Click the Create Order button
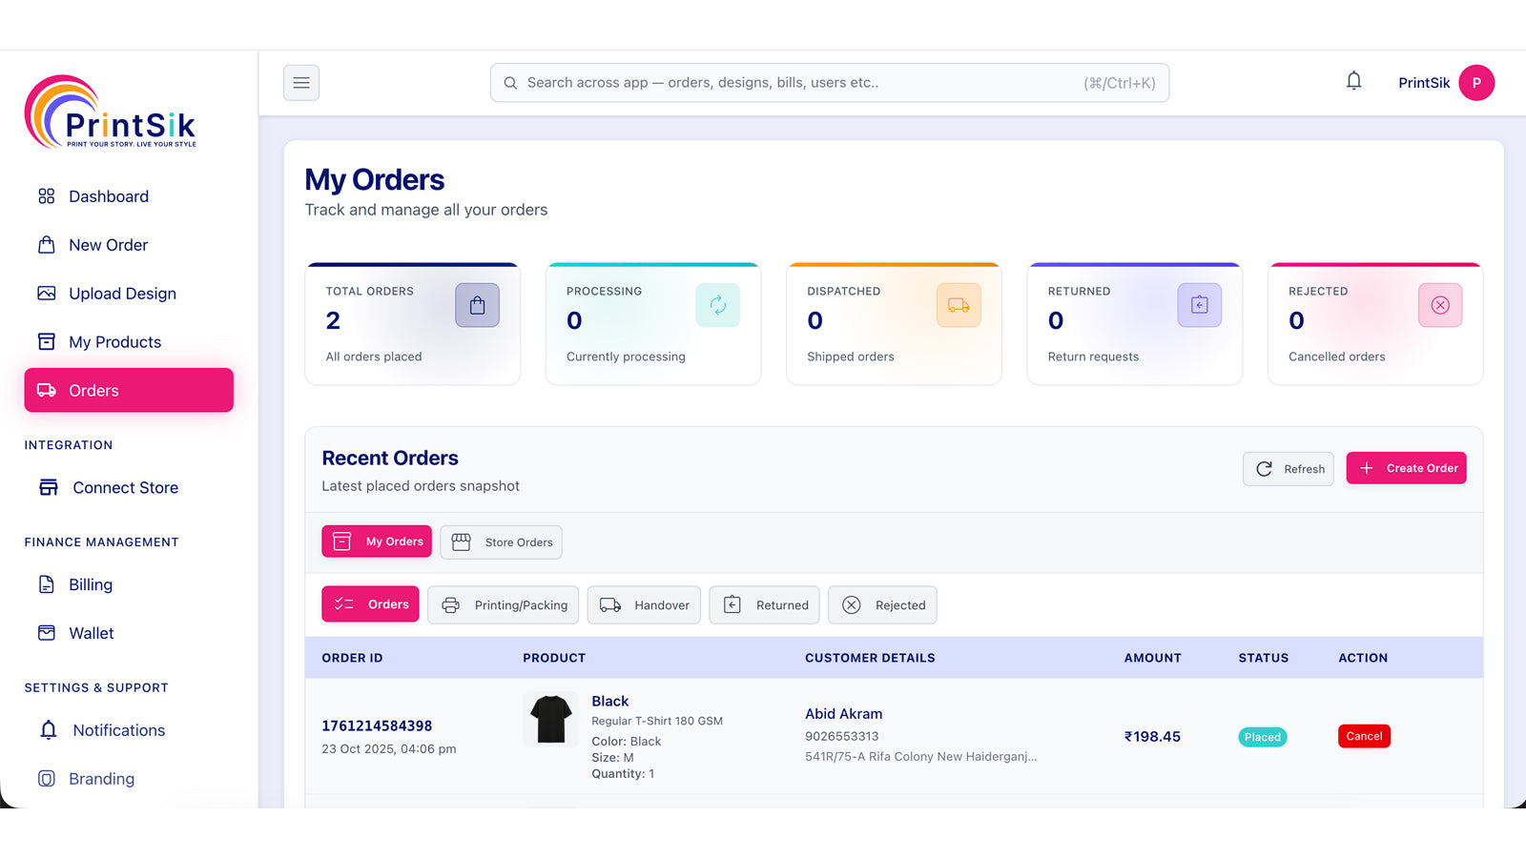The height and width of the screenshot is (858, 1526). tap(1406, 467)
